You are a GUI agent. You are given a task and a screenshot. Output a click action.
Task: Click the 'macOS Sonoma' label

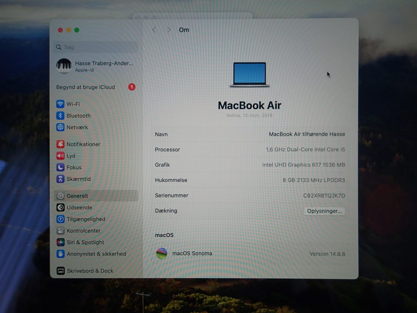(192, 253)
